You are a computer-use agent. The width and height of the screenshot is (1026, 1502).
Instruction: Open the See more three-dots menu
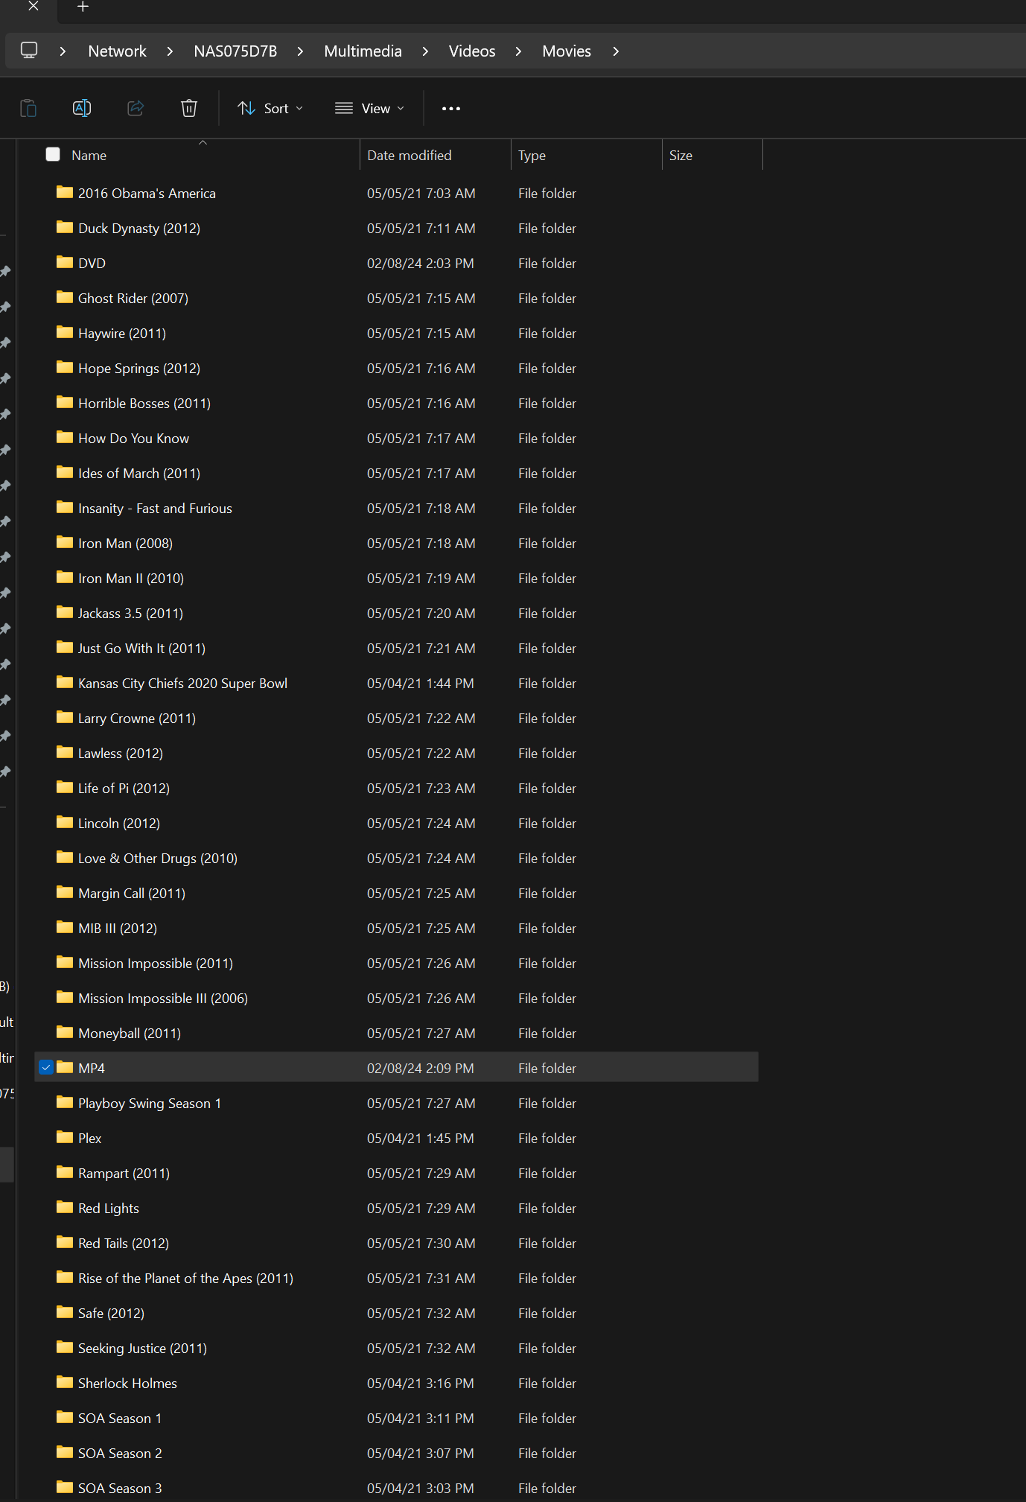coord(450,109)
